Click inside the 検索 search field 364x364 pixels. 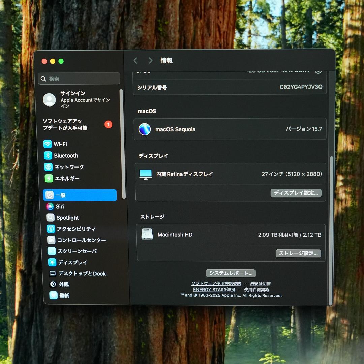[79, 79]
